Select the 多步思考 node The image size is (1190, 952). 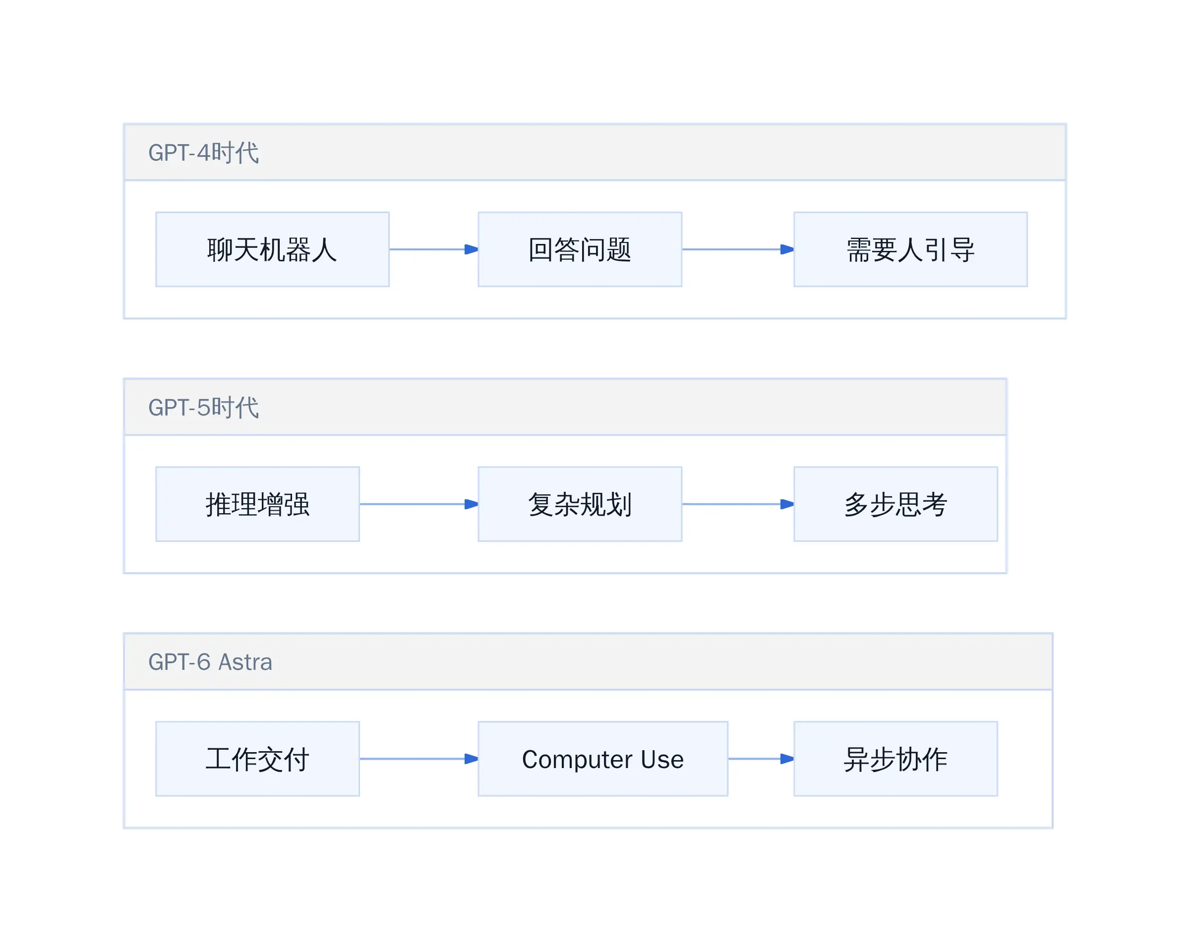(895, 504)
